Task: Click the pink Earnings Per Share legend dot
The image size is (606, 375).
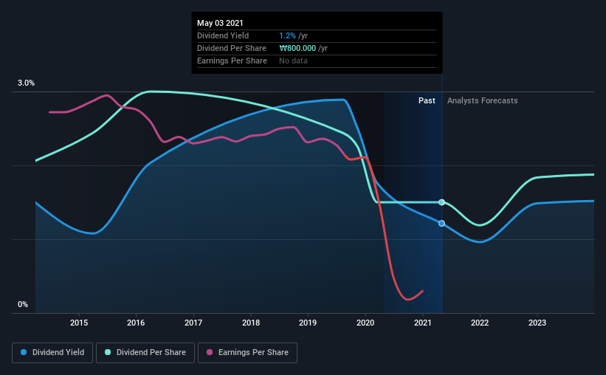Action: pyautogui.click(x=210, y=352)
